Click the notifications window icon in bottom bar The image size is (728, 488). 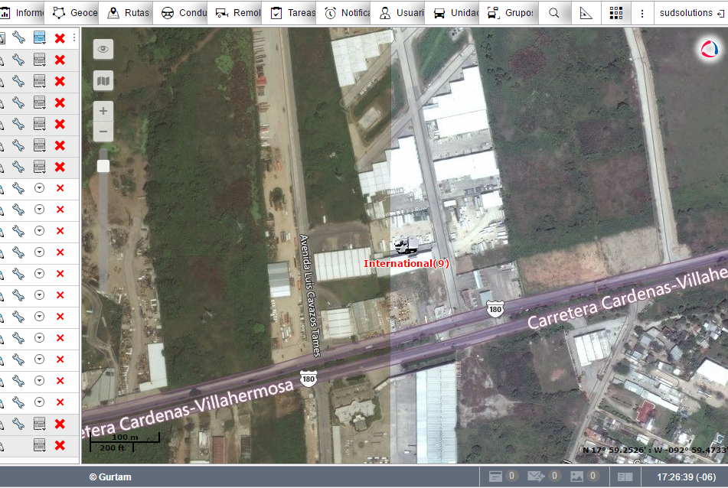[496, 477]
